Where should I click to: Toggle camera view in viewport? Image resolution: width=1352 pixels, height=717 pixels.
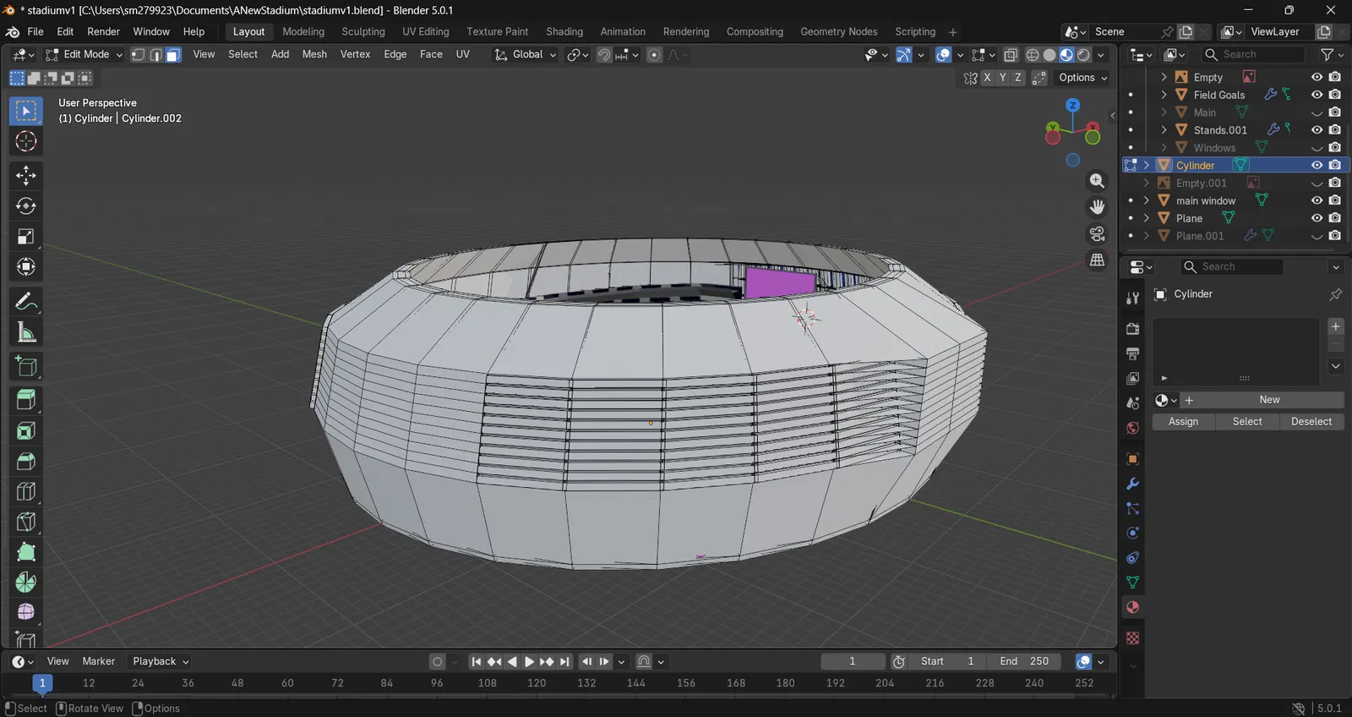click(1097, 234)
